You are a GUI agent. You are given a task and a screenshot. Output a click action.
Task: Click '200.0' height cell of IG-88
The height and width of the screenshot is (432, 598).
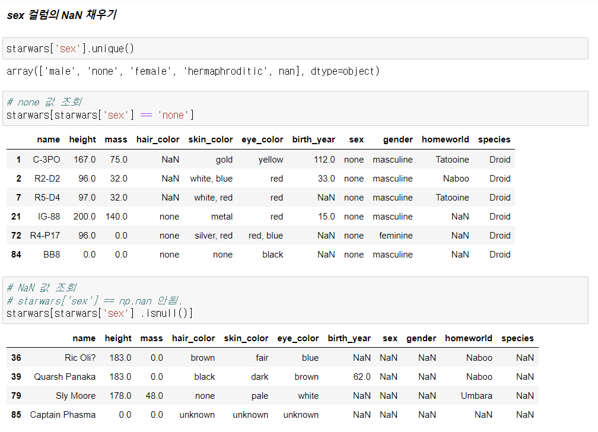click(85, 217)
